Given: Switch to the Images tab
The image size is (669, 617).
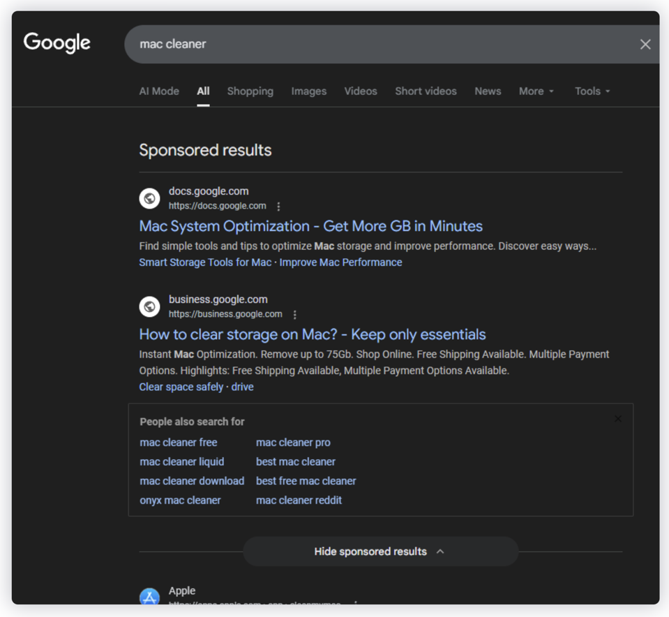Looking at the screenshot, I should tap(308, 91).
